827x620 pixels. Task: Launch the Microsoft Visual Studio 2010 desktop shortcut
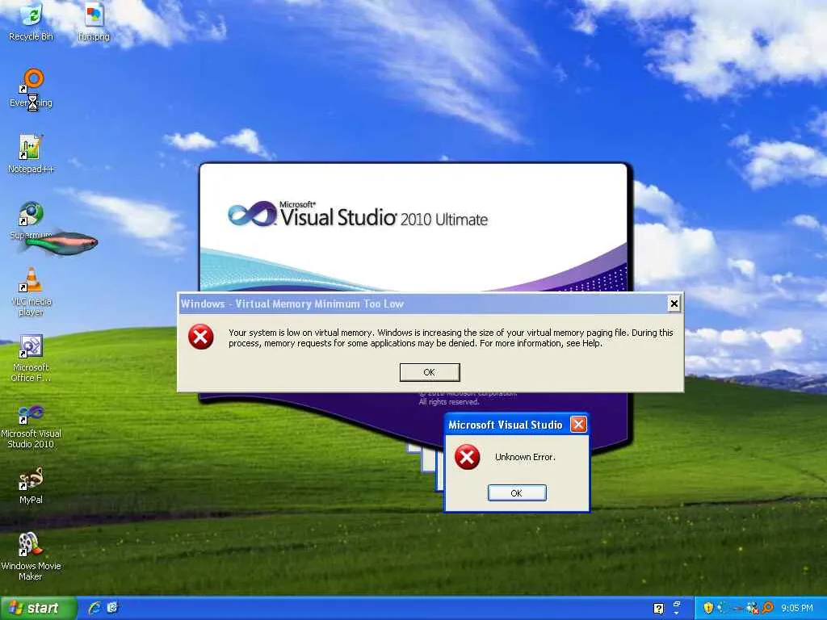31,426
